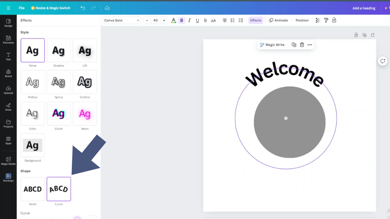The height and width of the screenshot is (219, 390).
Task: Change text alignment
Action: [x=225, y=20]
